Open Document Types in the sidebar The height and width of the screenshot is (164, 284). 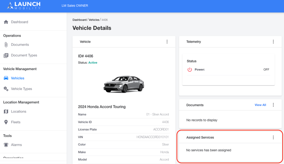point(24,55)
